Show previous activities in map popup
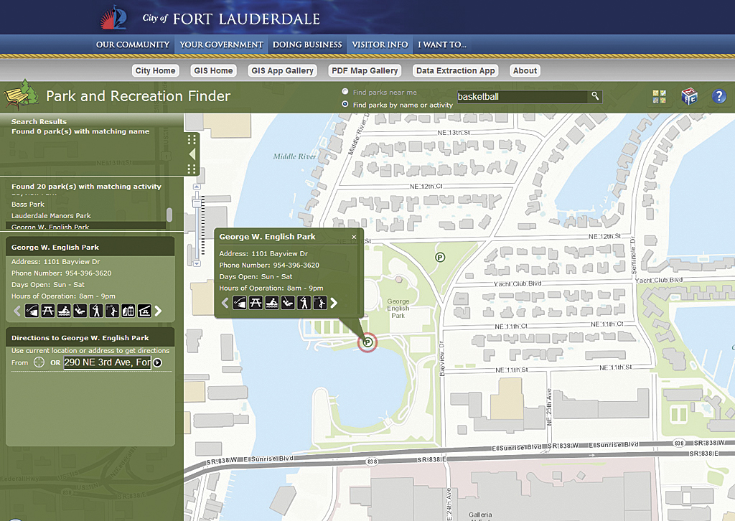The height and width of the screenshot is (521, 735). (225, 303)
